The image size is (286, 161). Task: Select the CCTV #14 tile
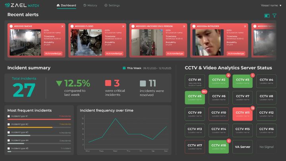tap(218, 130)
